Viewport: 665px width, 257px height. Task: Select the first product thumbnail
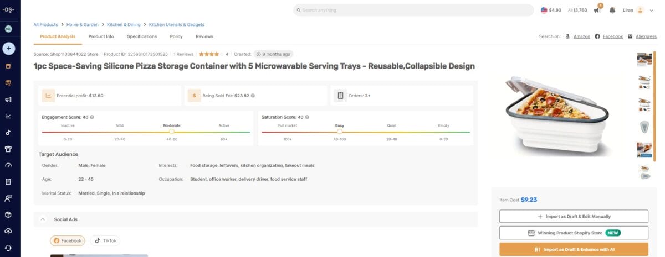click(644, 59)
